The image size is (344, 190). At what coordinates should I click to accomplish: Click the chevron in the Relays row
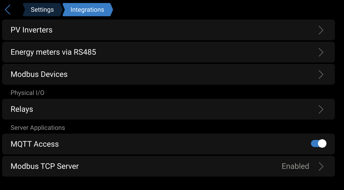coord(321,110)
